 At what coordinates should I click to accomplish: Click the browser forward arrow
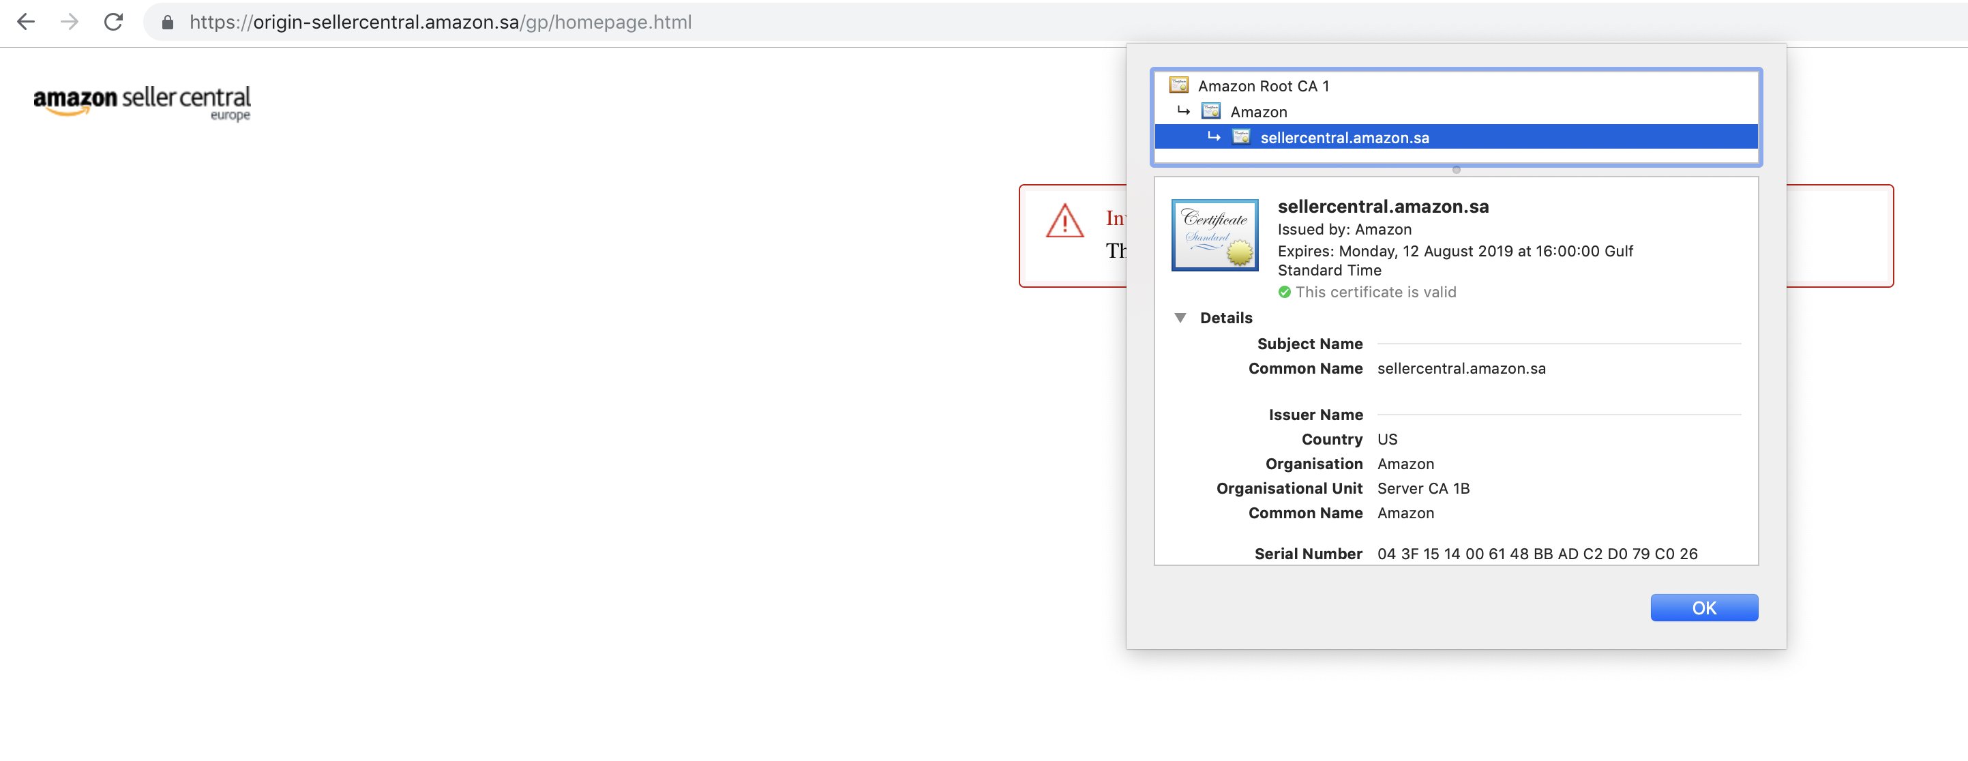(x=70, y=22)
